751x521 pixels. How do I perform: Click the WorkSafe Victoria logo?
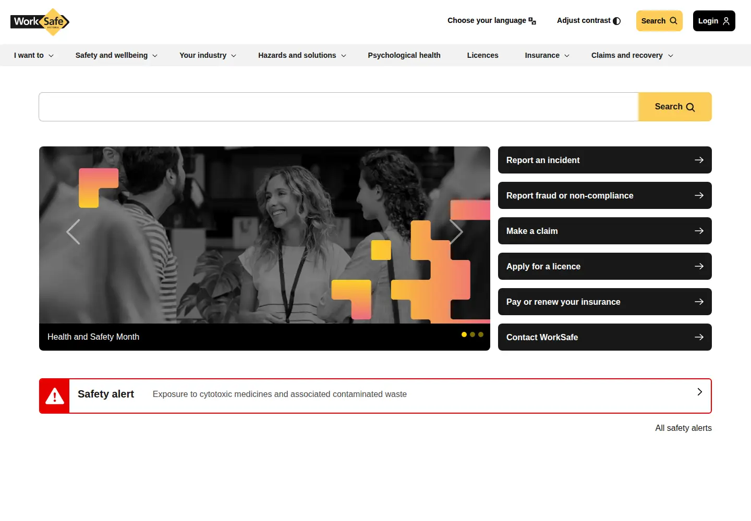pos(40,22)
